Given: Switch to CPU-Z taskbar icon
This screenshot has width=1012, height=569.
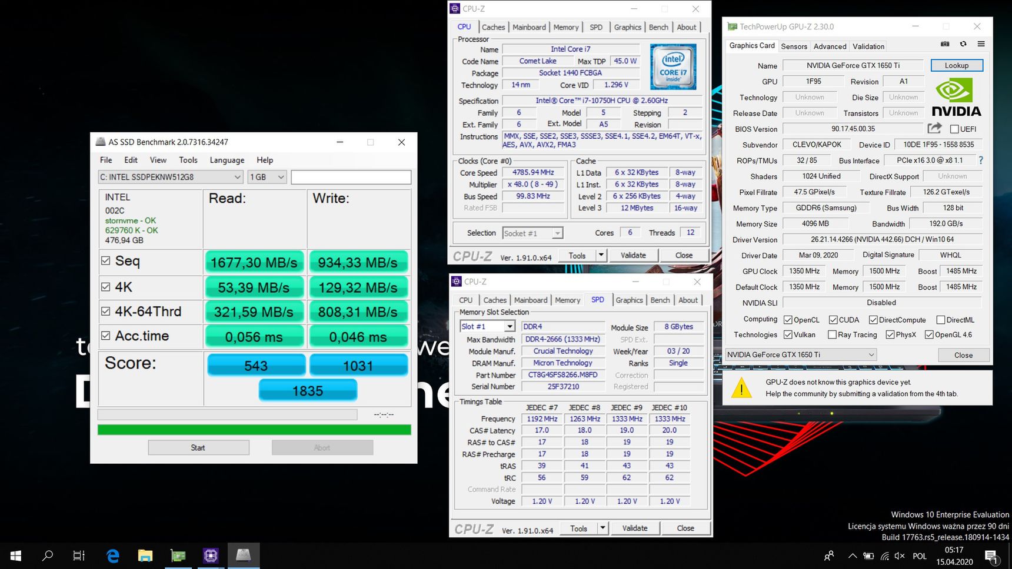Looking at the screenshot, I should pos(211,555).
